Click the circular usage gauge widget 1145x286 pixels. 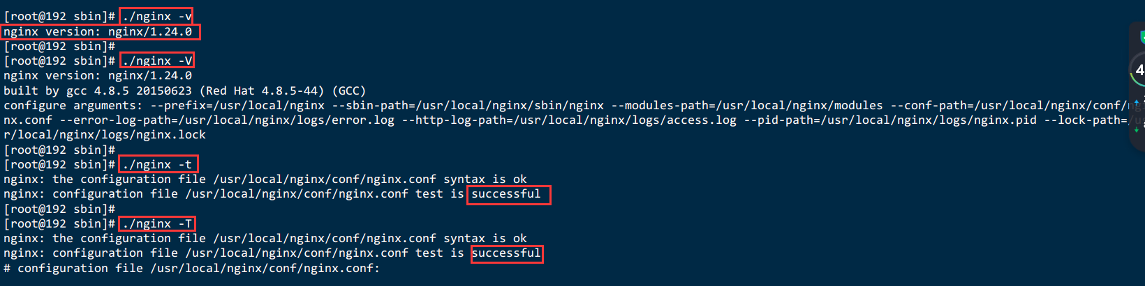point(1138,70)
